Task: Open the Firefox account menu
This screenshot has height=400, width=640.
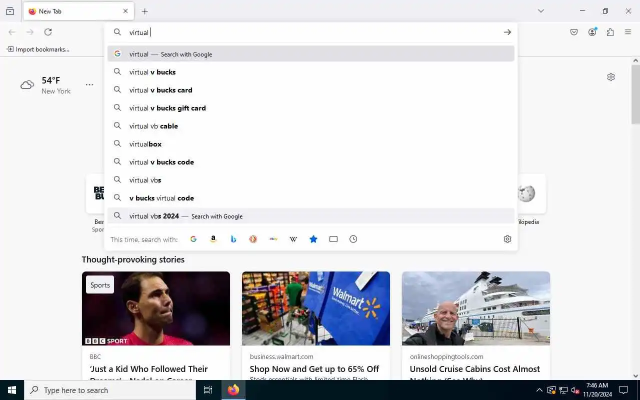Action: pyautogui.click(x=592, y=32)
